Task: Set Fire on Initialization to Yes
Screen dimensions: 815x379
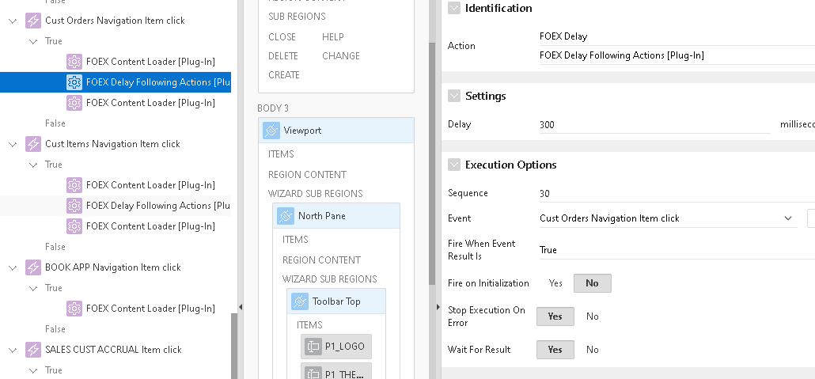Action: [x=556, y=283]
